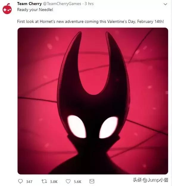Show the 3.0K retweets count
Viewport: 172px width, 186px height.
[x=54, y=182]
